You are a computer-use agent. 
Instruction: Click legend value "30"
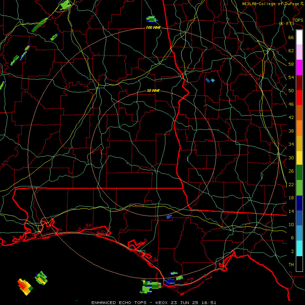click(x=291, y=158)
